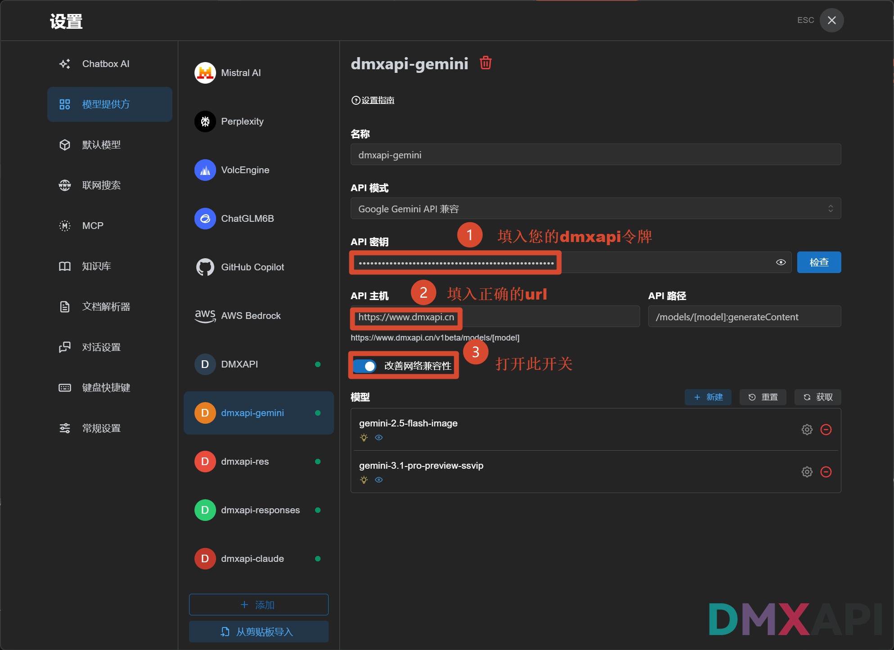Click the lightbulb icon under gemini-3.1-pro-preview-ssvip
Image resolution: width=894 pixels, height=650 pixels.
click(364, 480)
